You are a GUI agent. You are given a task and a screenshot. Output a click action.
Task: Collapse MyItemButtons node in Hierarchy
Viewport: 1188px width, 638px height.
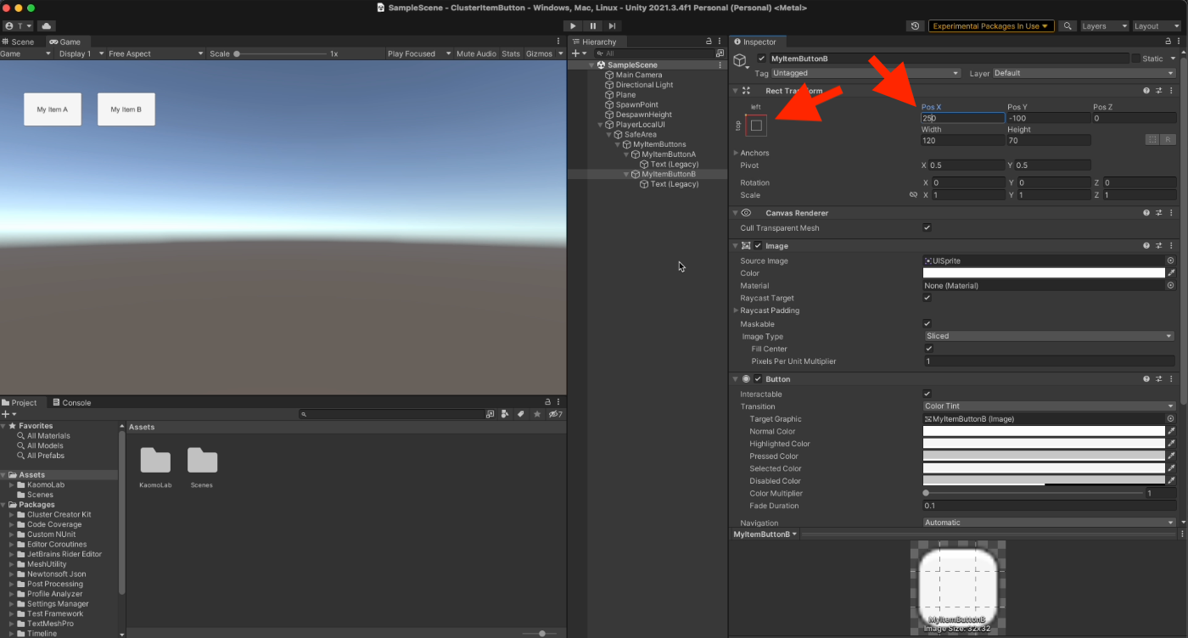pyautogui.click(x=619, y=144)
